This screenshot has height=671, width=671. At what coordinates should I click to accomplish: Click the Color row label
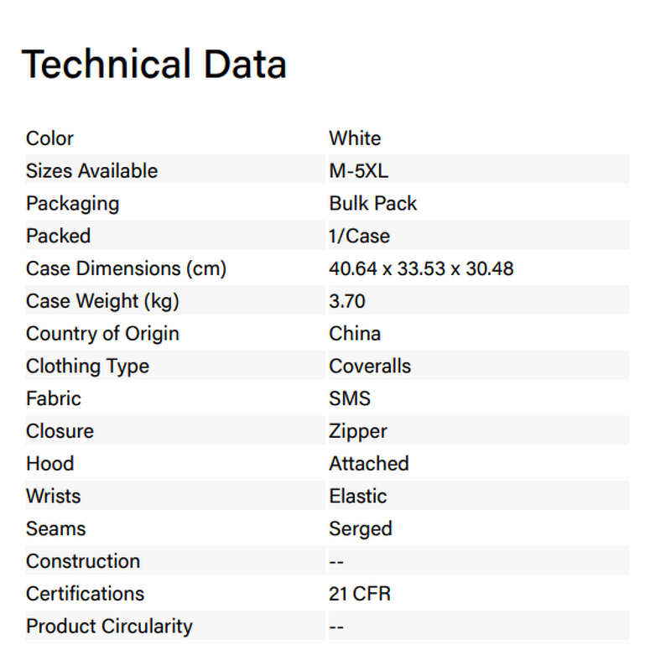point(49,138)
